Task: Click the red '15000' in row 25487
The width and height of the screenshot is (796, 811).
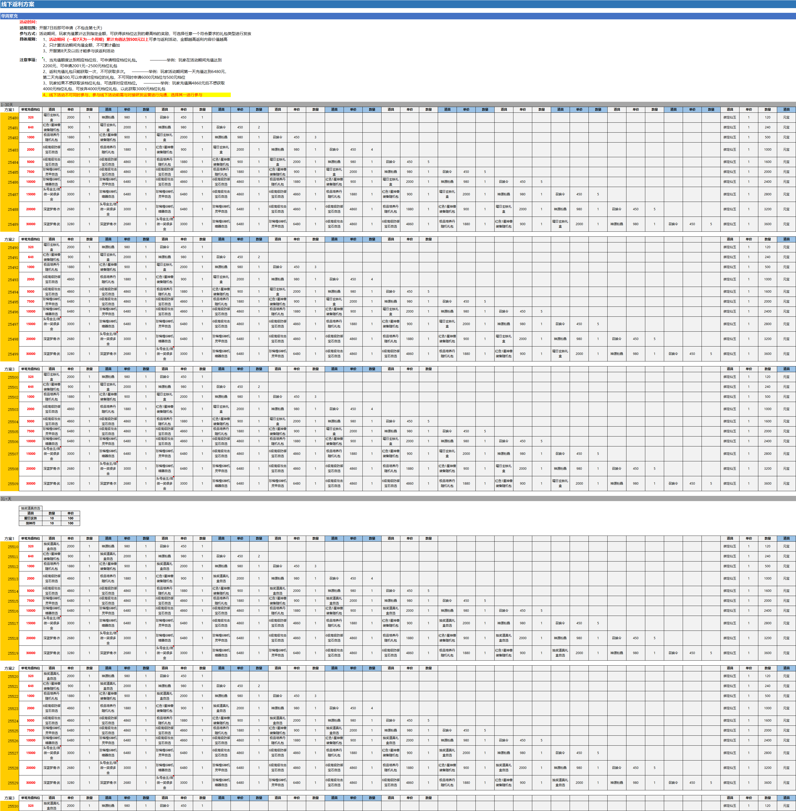Action: (31, 194)
